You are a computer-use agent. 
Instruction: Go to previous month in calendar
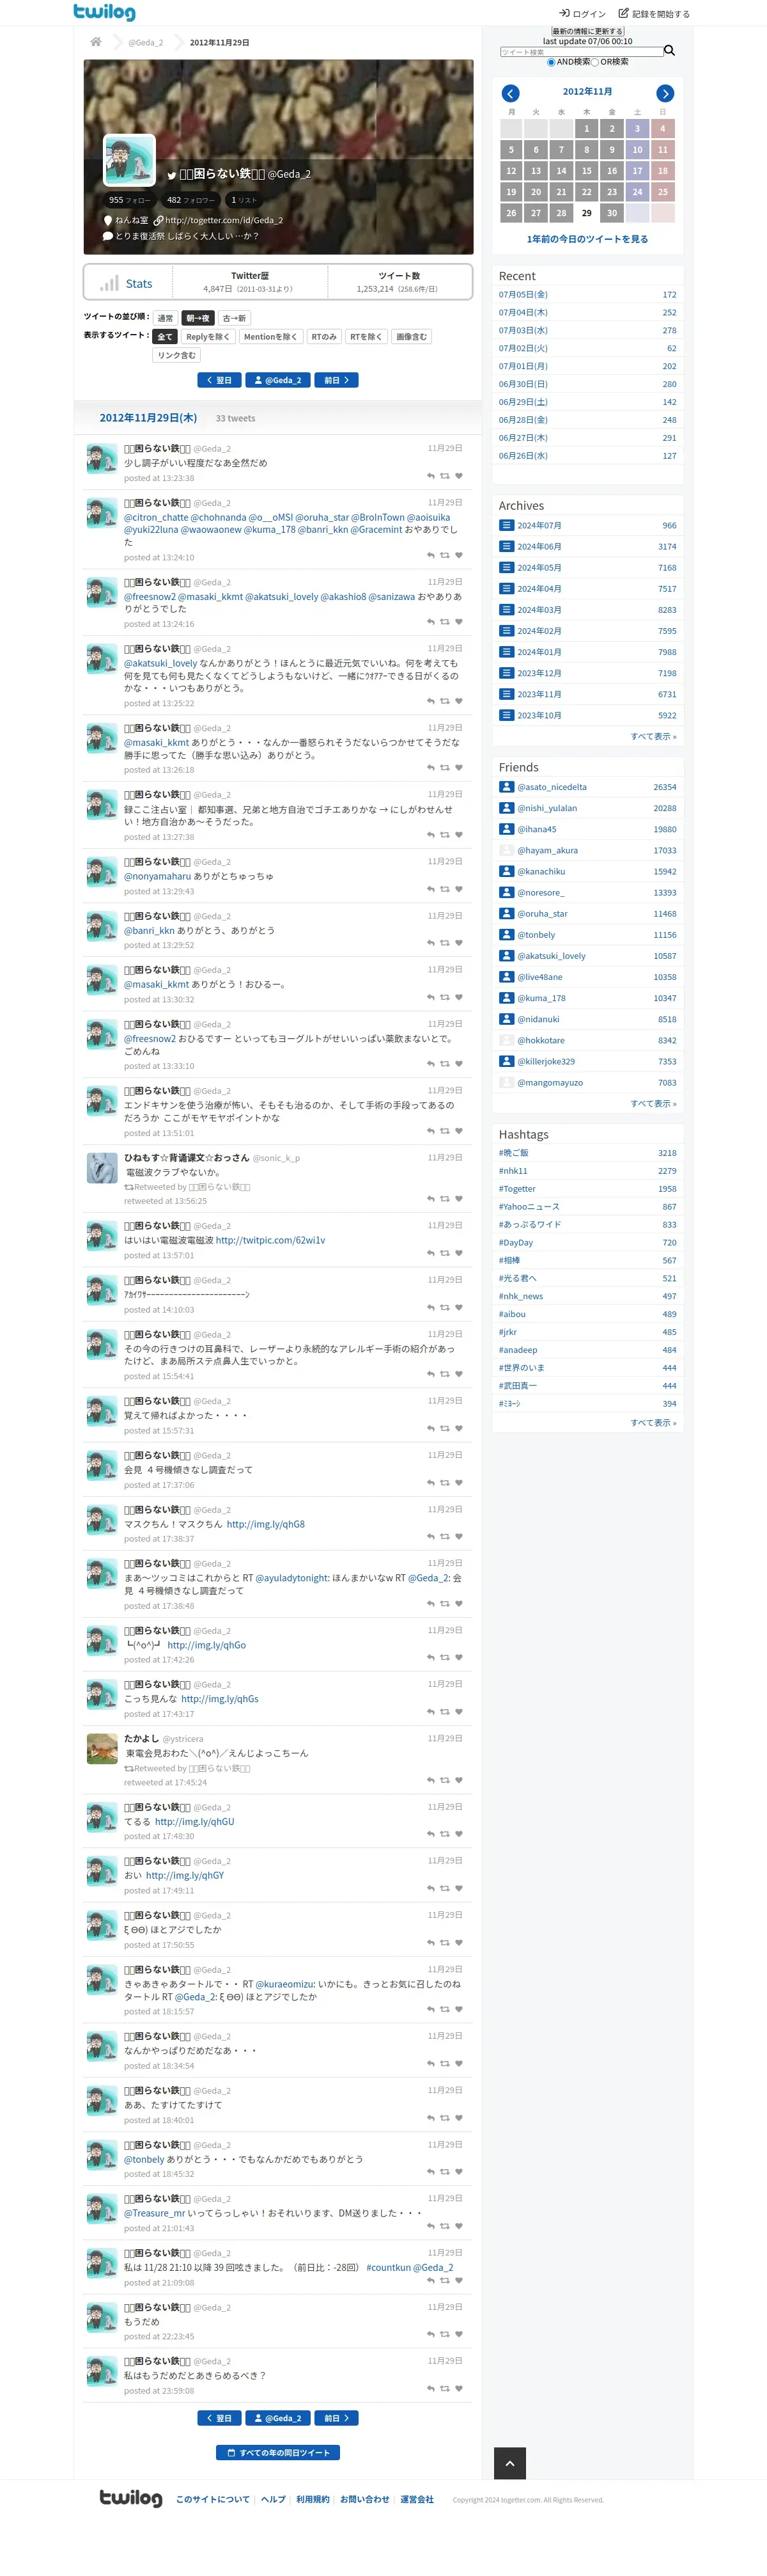click(510, 93)
